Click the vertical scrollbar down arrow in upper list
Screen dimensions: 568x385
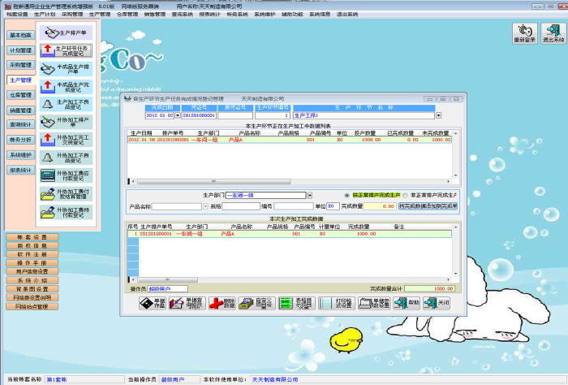click(456, 175)
